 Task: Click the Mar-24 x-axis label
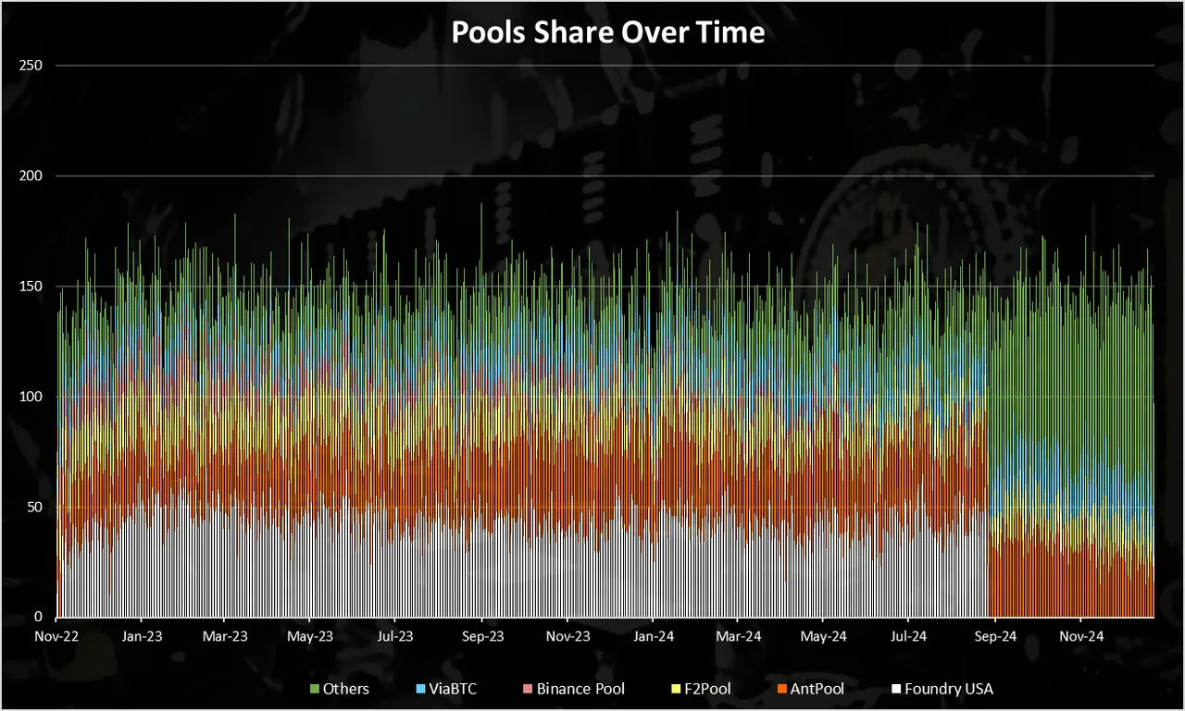(x=739, y=637)
